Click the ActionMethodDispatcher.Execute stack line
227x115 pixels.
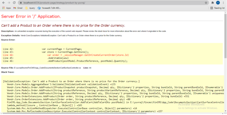click(x=72, y=109)
